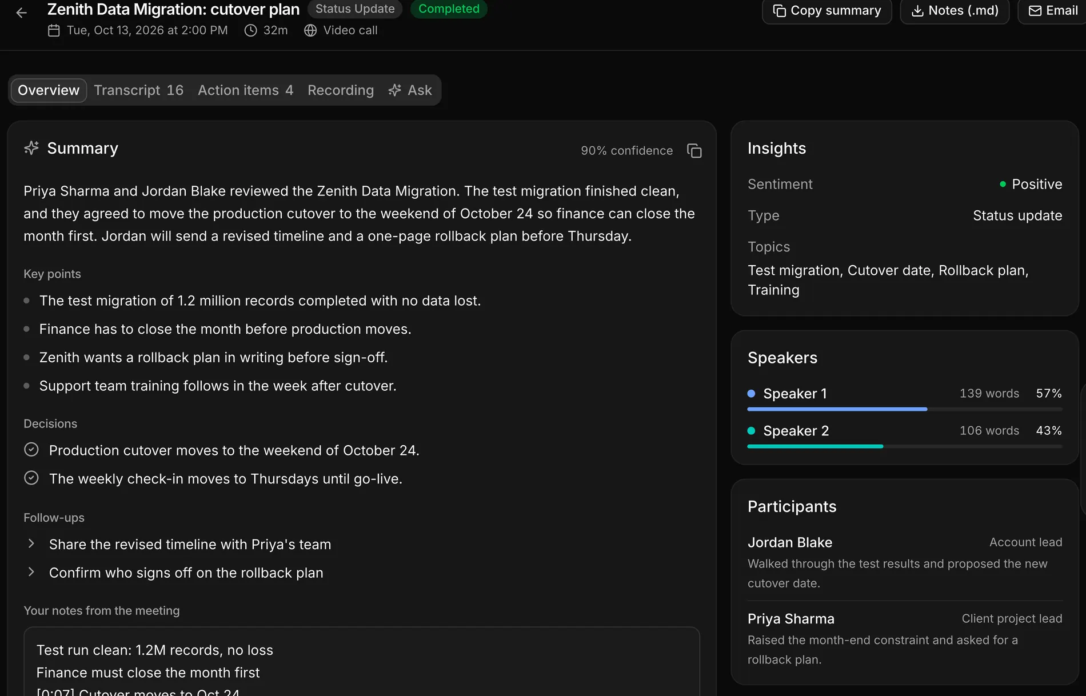The width and height of the screenshot is (1086, 696).
Task: Go back using the left arrow icon
Action: [22, 13]
